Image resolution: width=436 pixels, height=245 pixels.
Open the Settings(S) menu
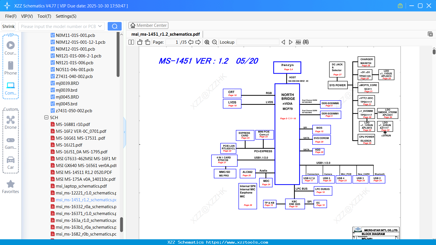tap(66, 16)
